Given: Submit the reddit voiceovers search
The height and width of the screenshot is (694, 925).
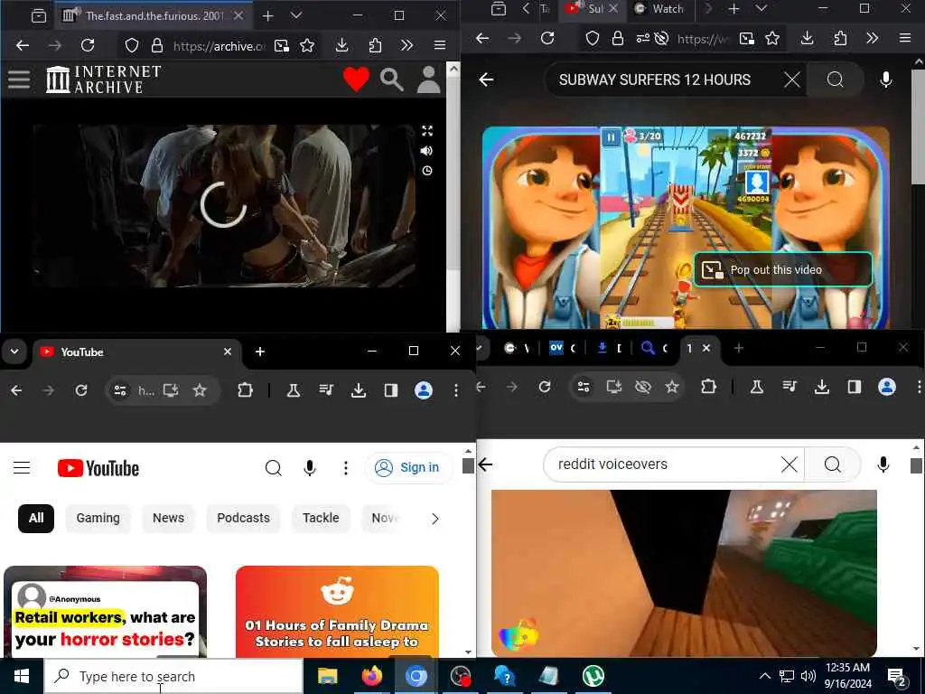Looking at the screenshot, I should tap(832, 464).
